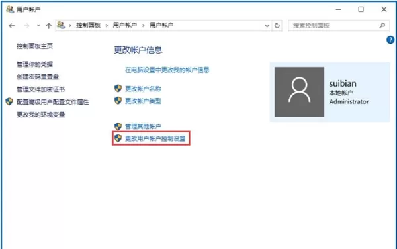Click the shield icon beside 配置高级用户配置文件属性

9,101
